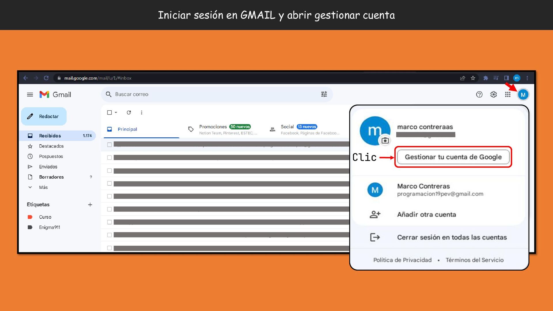Click inside the Buscar correo field
The height and width of the screenshot is (311, 553).
[x=132, y=94]
